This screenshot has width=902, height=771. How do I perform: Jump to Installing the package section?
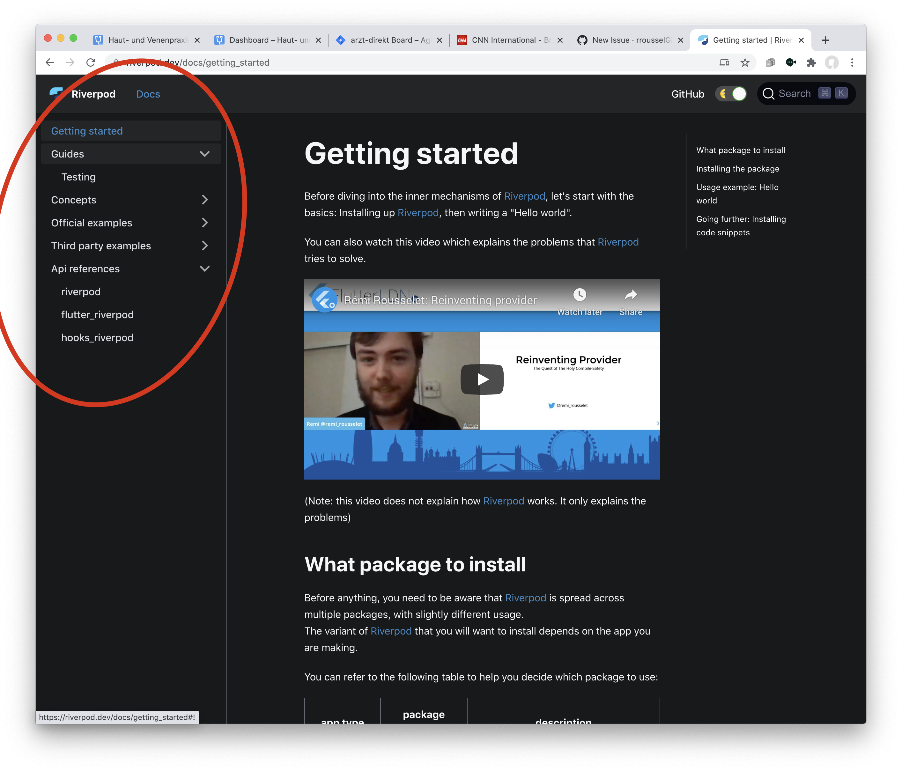pyautogui.click(x=737, y=168)
